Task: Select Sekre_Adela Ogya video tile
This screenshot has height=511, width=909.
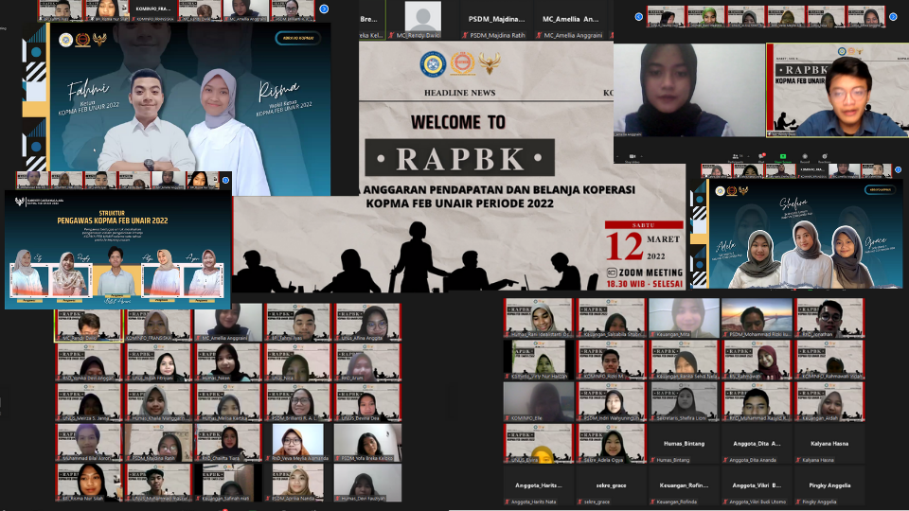Action: [611, 443]
